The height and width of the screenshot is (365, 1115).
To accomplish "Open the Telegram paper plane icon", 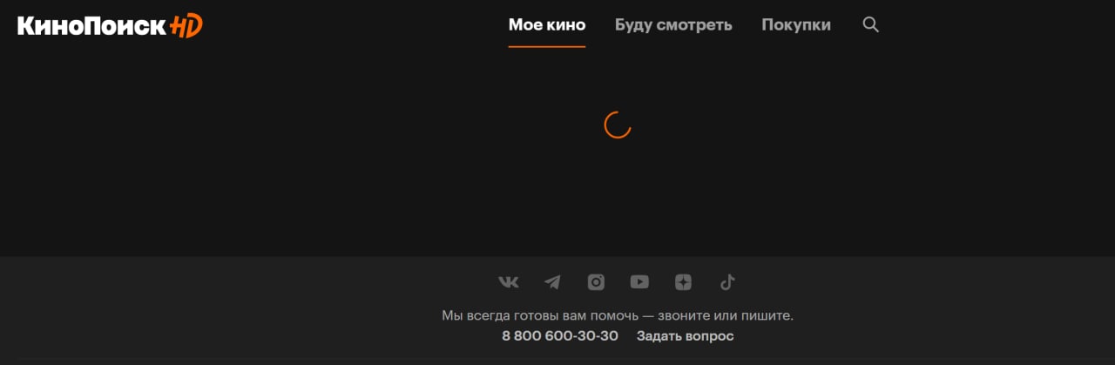I will (552, 281).
